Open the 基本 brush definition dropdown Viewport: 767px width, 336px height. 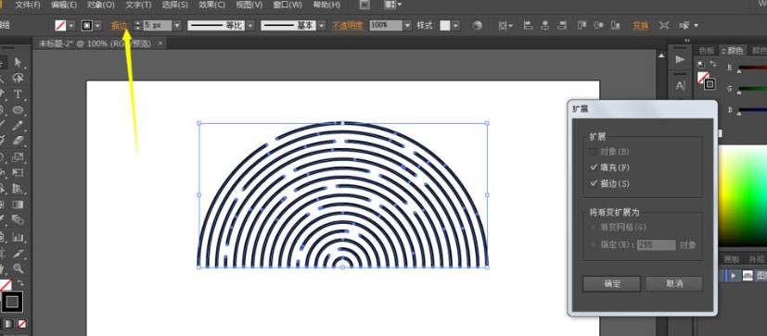pos(322,25)
